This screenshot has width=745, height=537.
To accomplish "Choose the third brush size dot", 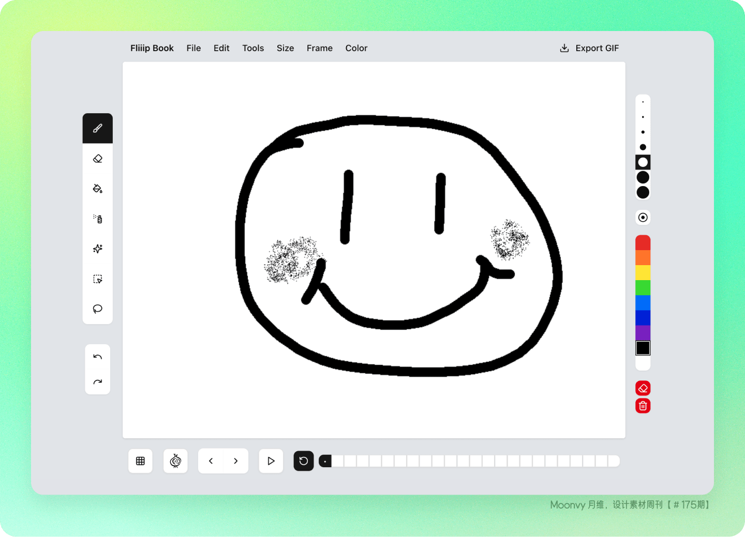I will tap(643, 132).
